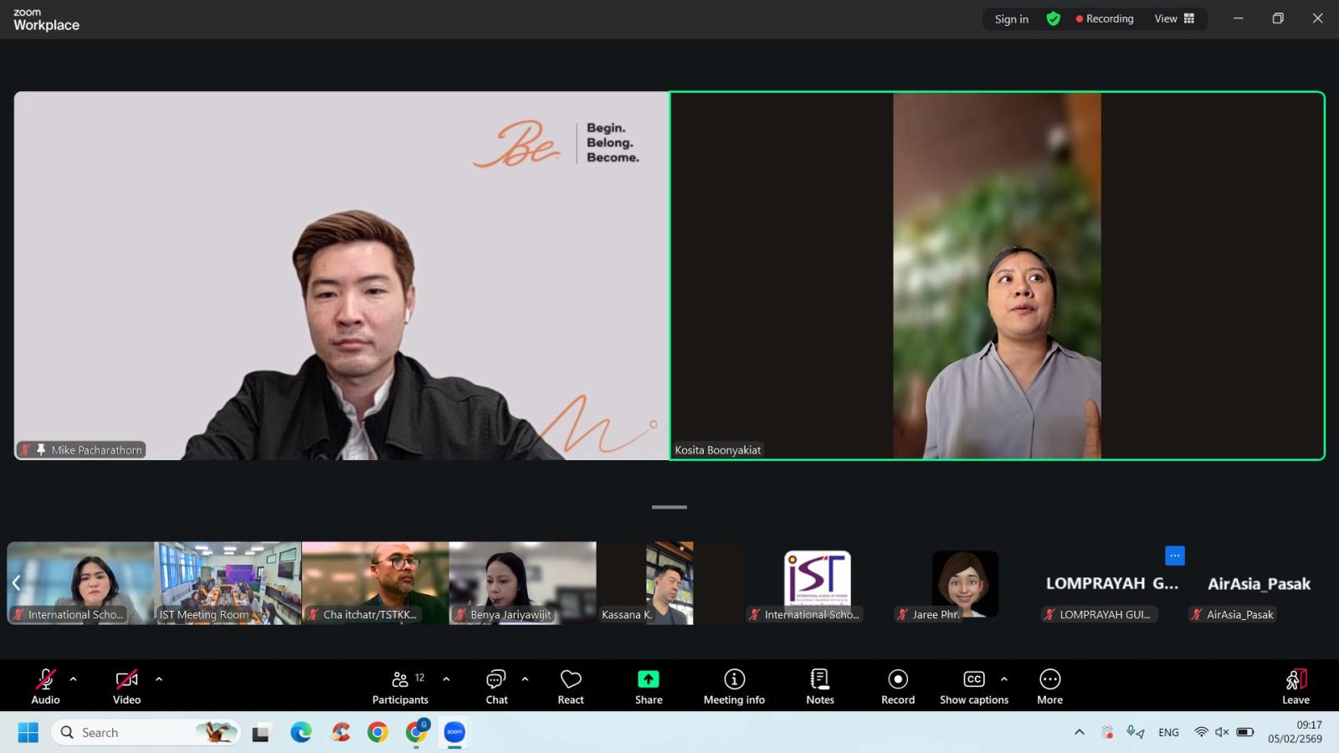Click the blue more-options button on LOMPRAYAH tile
This screenshot has width=1339, height=753.
click(1175, 556)
